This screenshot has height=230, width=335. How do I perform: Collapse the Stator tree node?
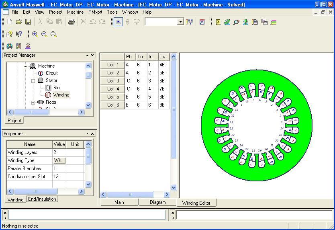pos(33,81)
